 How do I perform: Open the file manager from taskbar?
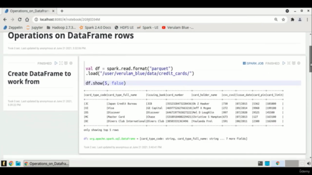tap(18, 163)
